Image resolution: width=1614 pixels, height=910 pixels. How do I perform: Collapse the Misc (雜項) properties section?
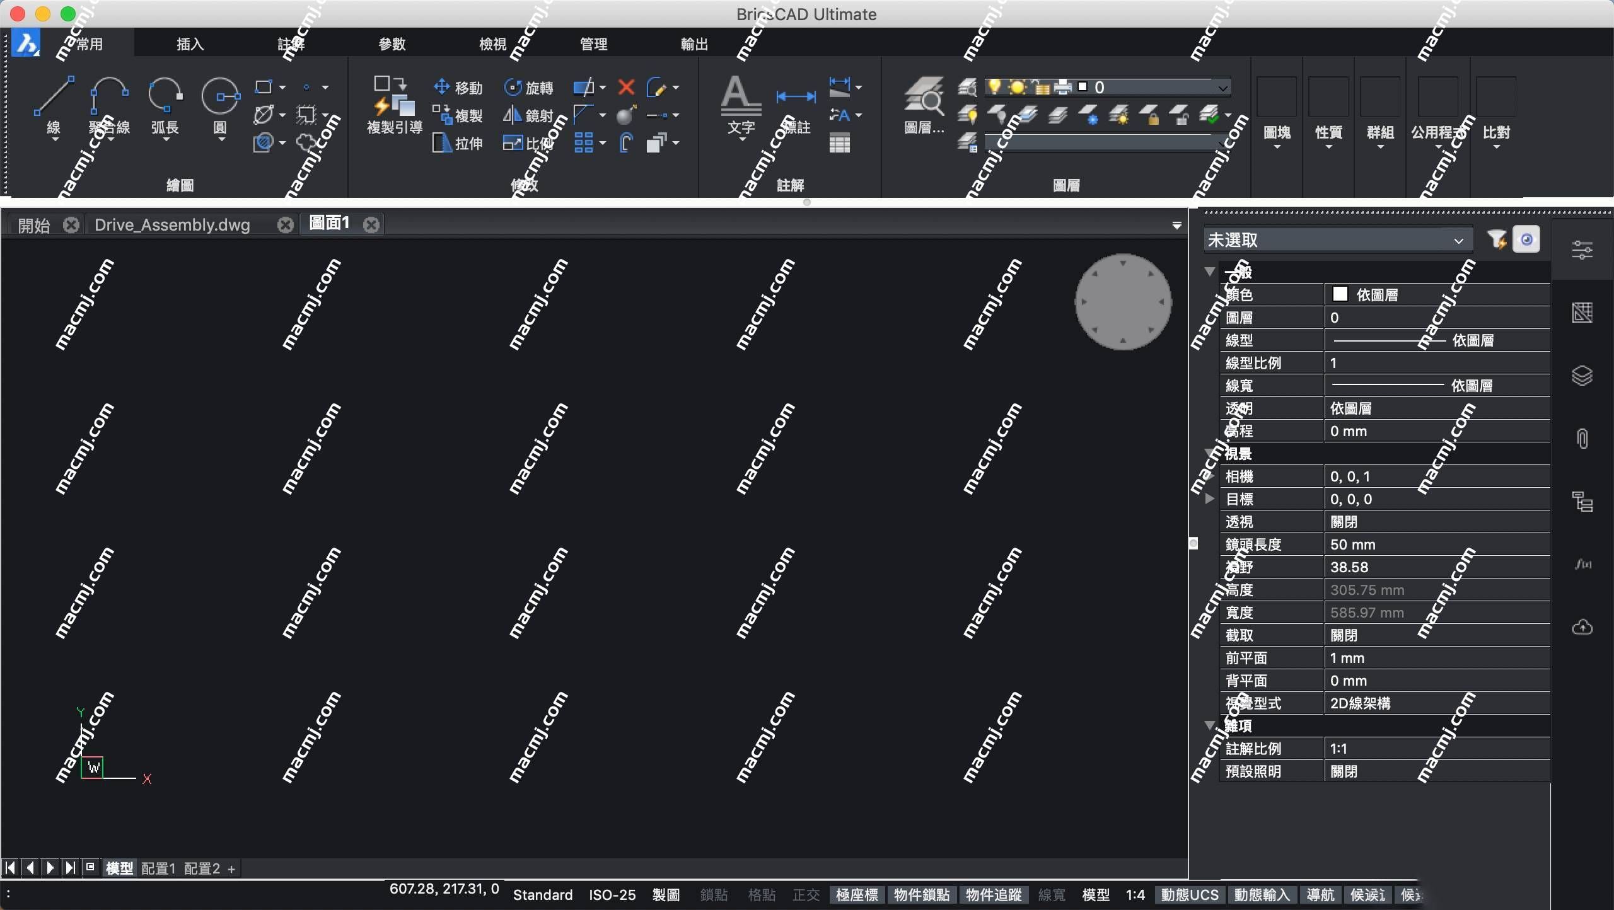[1209, 725]
